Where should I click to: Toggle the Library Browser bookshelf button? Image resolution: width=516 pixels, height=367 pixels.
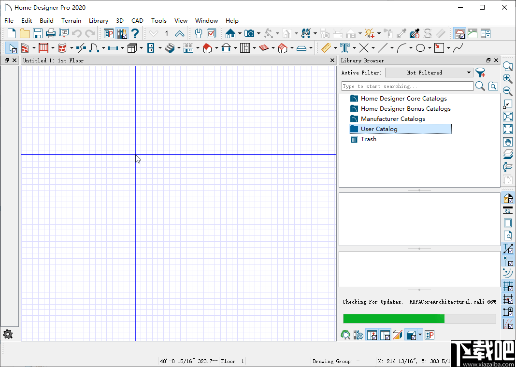click(122, 33)
